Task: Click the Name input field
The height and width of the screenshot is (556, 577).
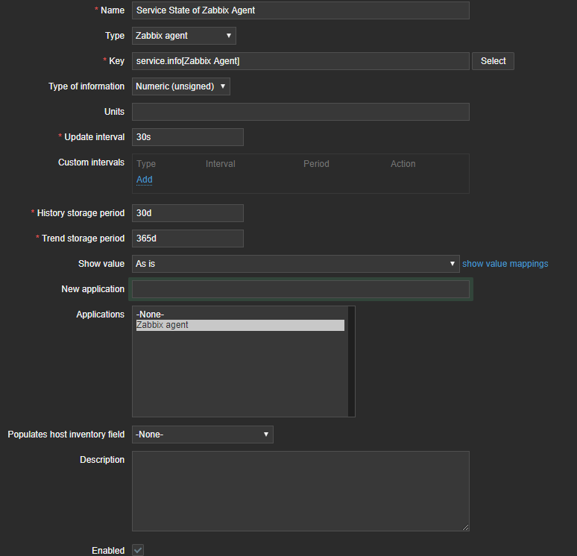Action: coord(300,10)
